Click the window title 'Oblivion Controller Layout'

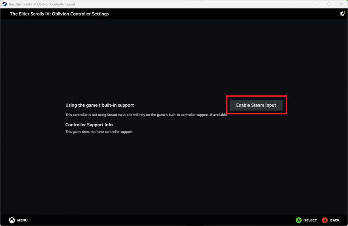(x=42, y=4)
